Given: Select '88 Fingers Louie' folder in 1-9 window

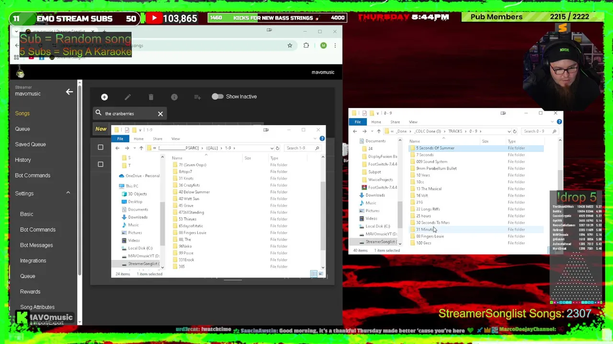Looking at the screenshot, I should (192, 233).
